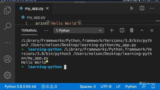Change end of line sequence LF

[x=118, y=86]
